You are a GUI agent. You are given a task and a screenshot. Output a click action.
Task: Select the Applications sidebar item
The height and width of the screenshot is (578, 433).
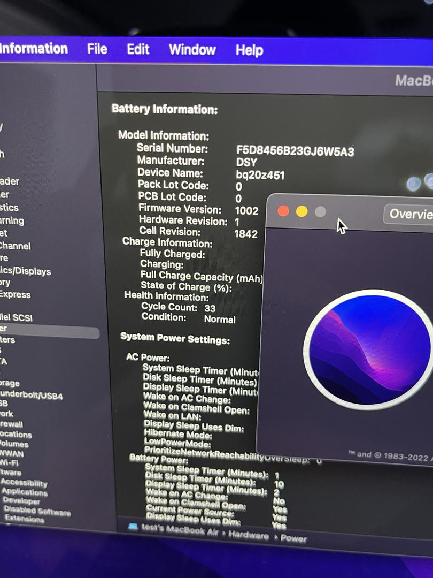click(24, 491)
